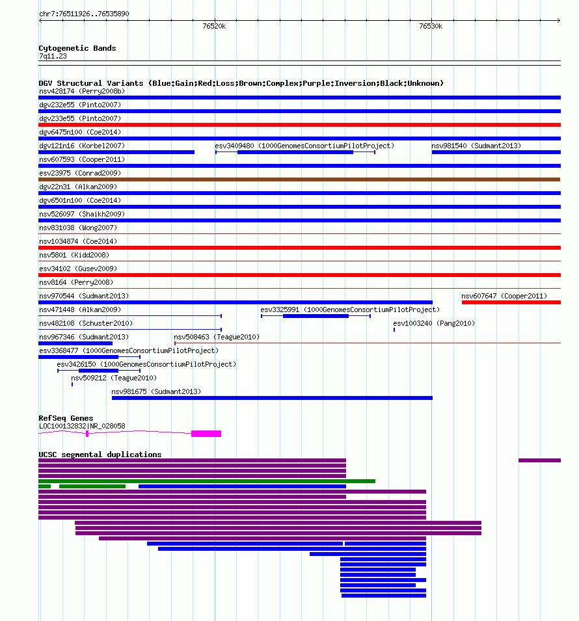Click the 76530k ruler tick
The image size is (579, 621).
tap(431, 26)
